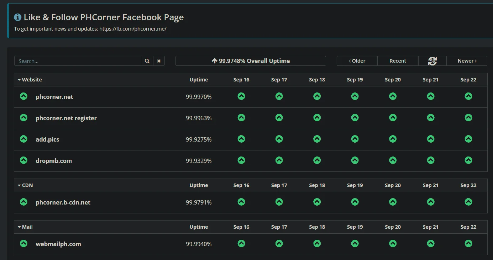Viewport: 493px width, 260px height.
Task: Click the Uptime header in Mail group
Action: pyautogui.click(x=199, y=227)
